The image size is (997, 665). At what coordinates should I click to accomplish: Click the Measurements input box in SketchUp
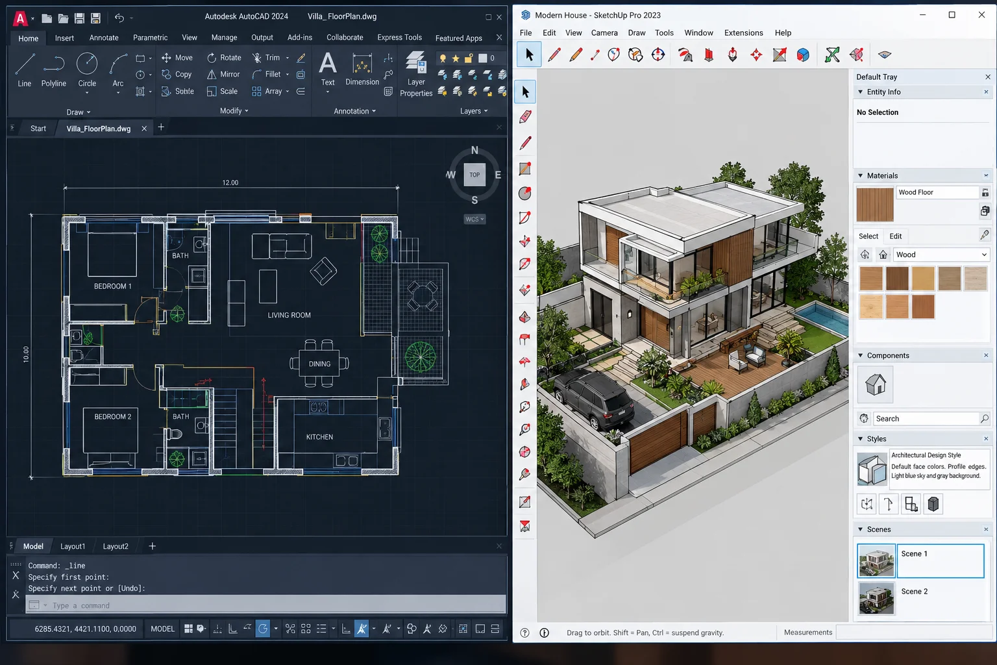[x=914, y=632]
